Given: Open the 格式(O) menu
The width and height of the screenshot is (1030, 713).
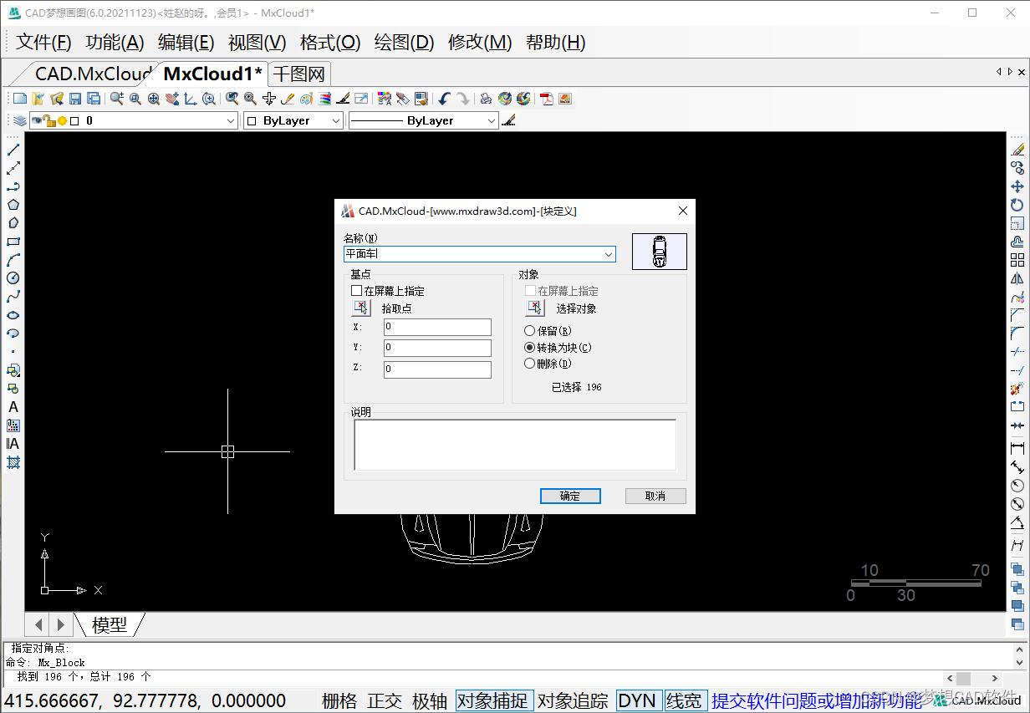Looking at the screenshot, I should coord(330,43).
